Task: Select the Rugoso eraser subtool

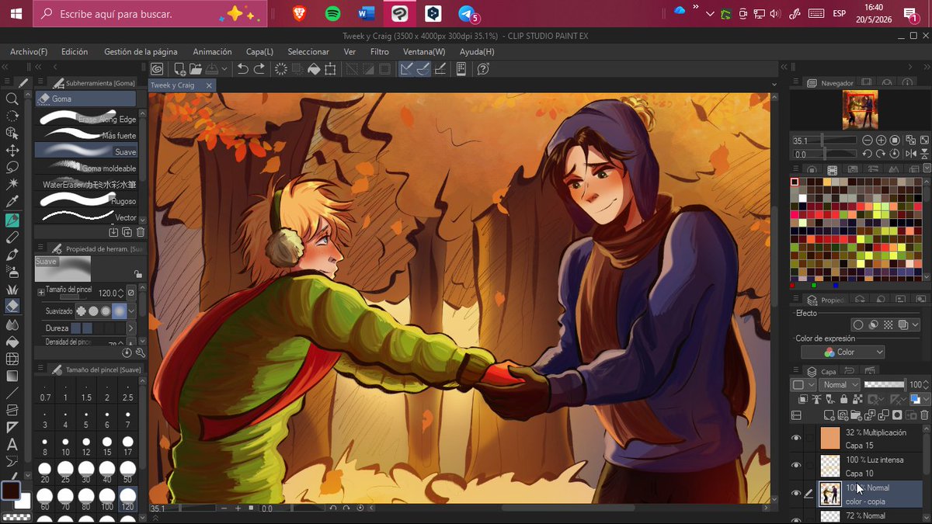Action: coord(86,201)
